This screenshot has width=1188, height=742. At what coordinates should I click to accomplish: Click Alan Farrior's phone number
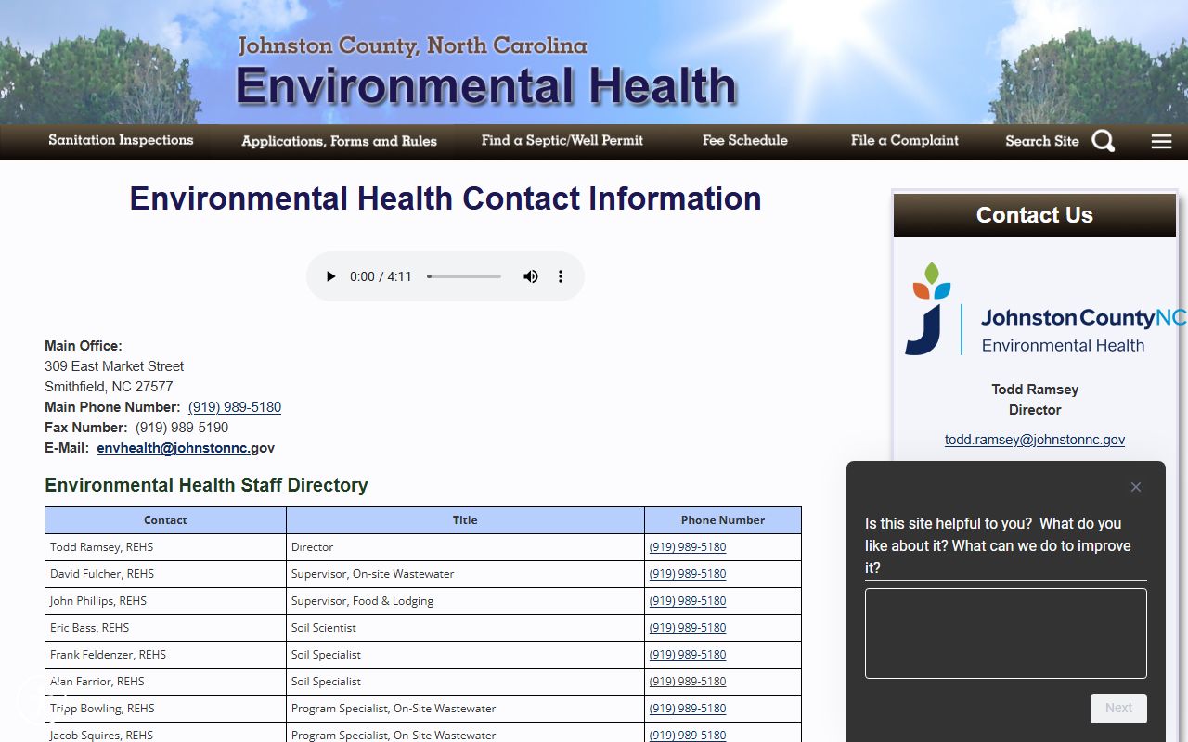pos(688,682)
